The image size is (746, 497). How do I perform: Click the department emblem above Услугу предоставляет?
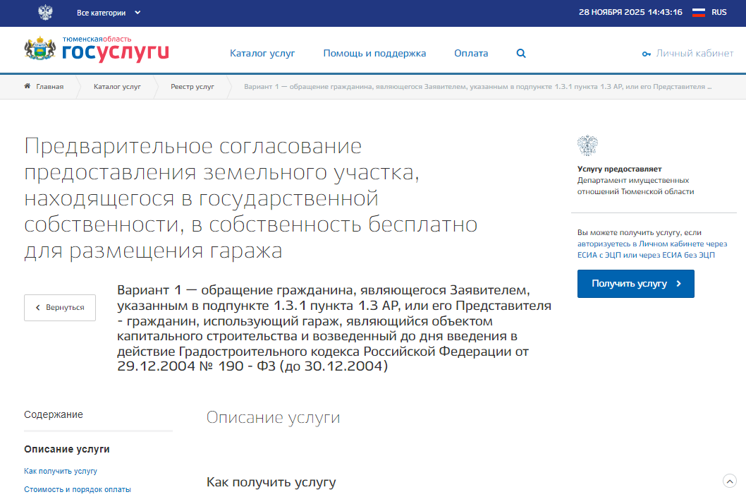pyautogui.click(x=587, y=146)
